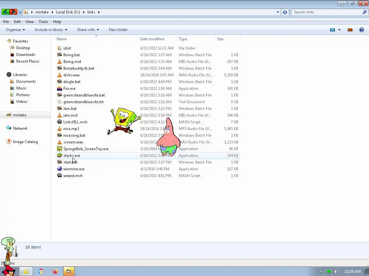369x276 pixels.
Task: Open Recent Places in navigation pane
Action: click(28, 61)
